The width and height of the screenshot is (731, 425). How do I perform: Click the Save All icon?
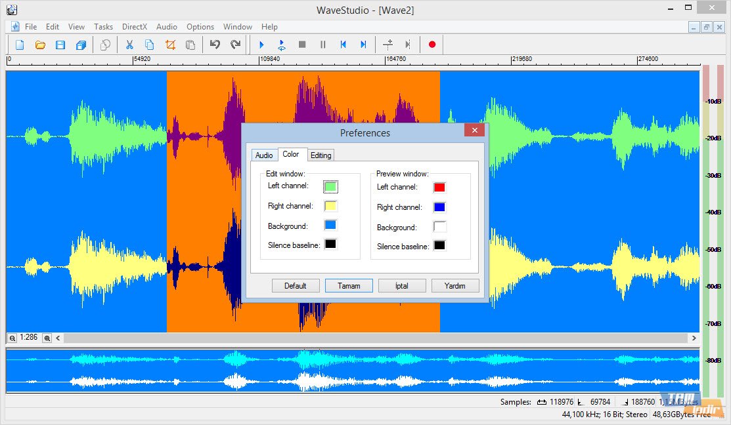[x=81, y=45]
